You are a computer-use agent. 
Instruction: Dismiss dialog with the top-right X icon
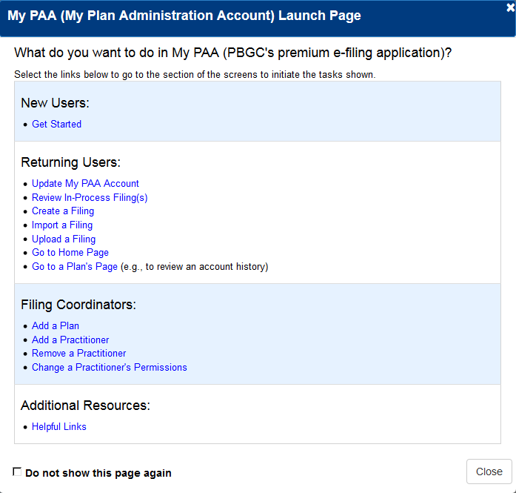(510, 6)
